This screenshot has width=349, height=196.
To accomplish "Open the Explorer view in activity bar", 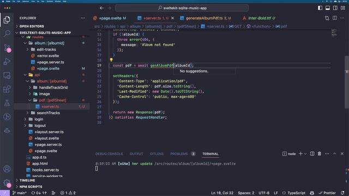I will [7, 20].
